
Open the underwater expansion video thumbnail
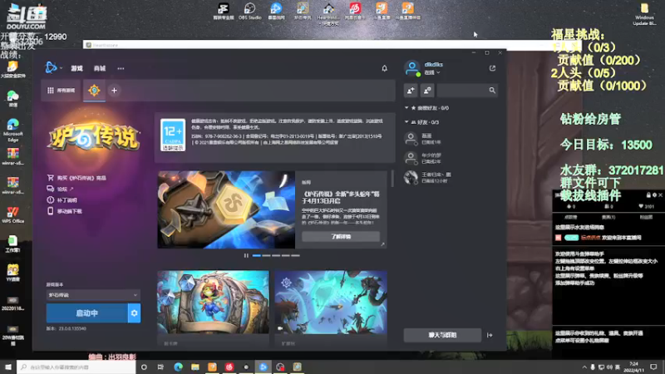[x=331, y=303]
